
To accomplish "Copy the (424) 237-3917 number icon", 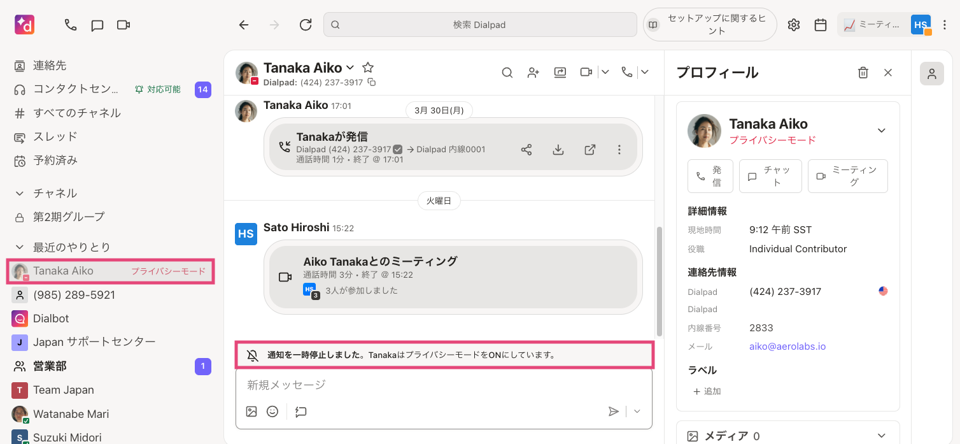I will pos(372,83).
